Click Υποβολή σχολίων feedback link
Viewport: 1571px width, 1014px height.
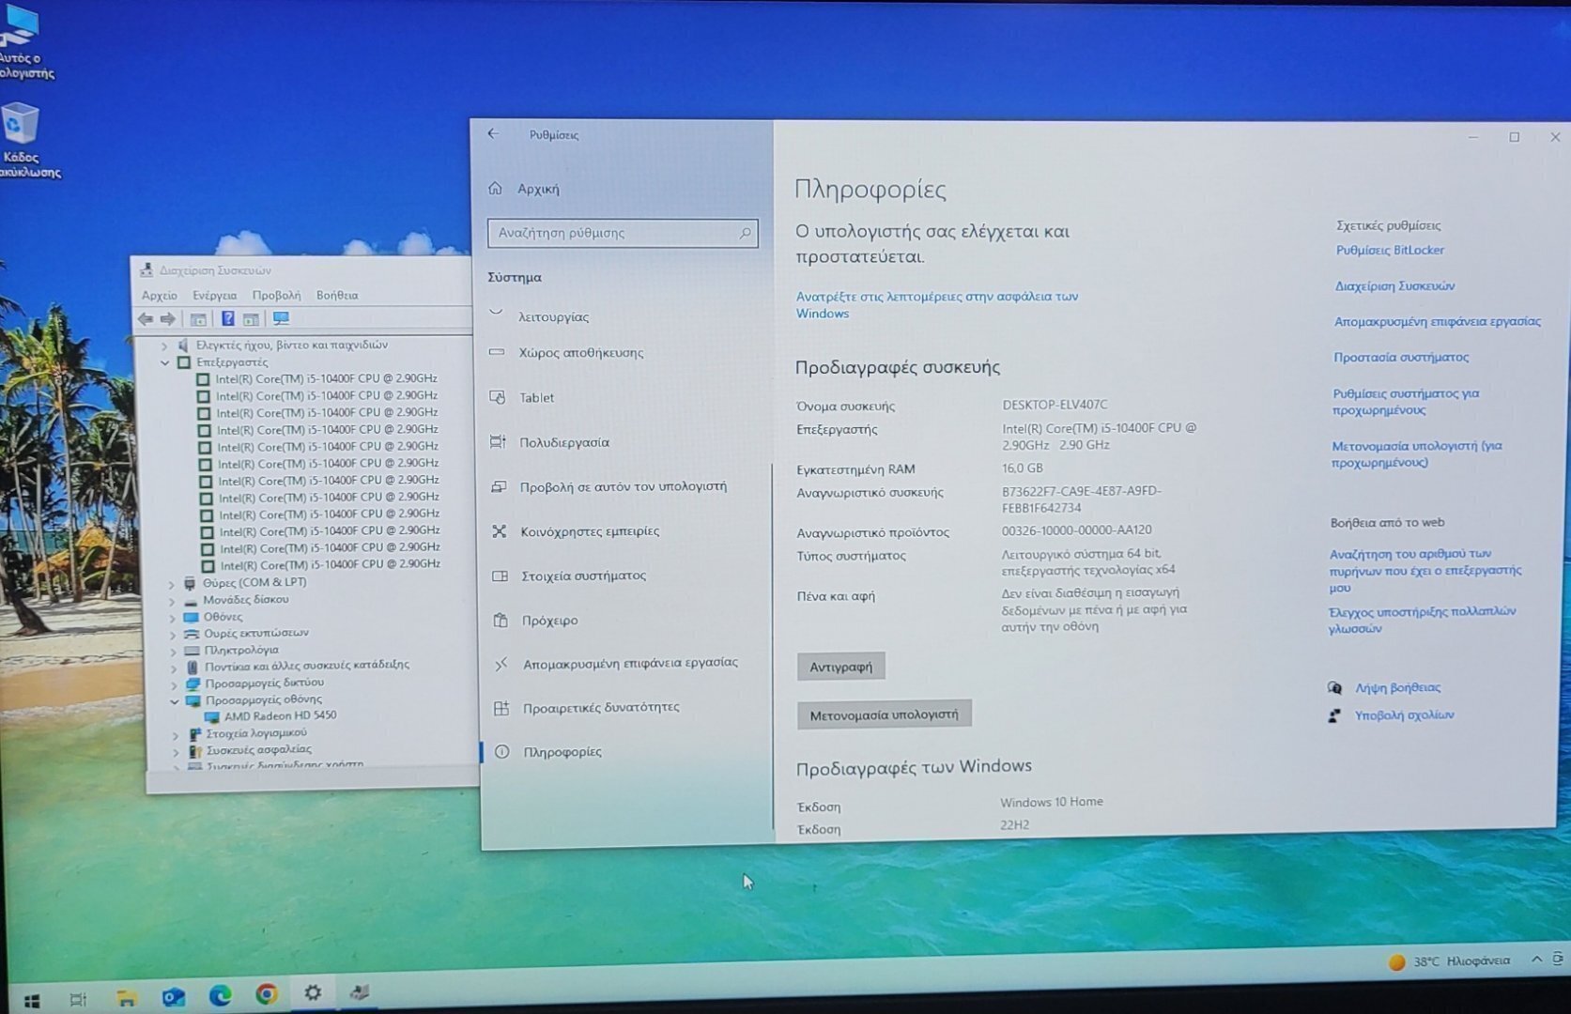click(x=1403, y=714)
